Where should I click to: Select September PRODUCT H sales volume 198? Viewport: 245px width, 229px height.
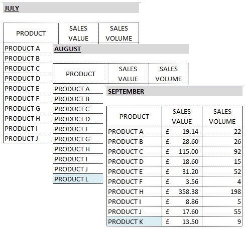[222, 191]
